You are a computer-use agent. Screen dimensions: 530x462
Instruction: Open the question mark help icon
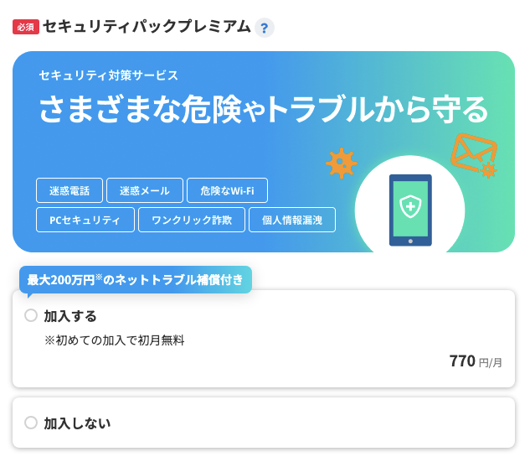[x=265, y=28]
